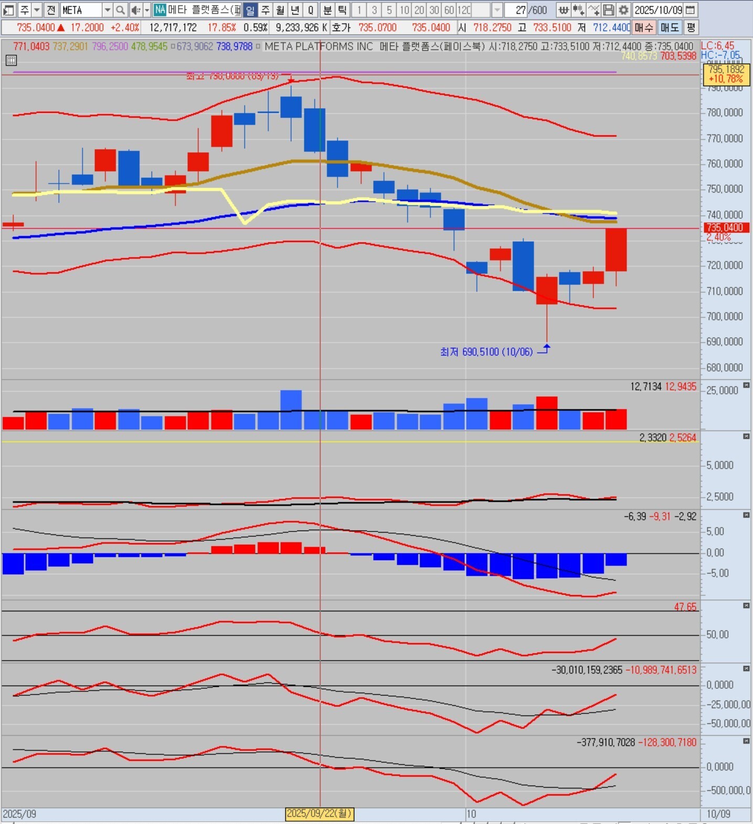This screenshot has width=753, height=824.
Task: Click the 795,1892 +10,78% price label
Action: (x=726, y=74)
